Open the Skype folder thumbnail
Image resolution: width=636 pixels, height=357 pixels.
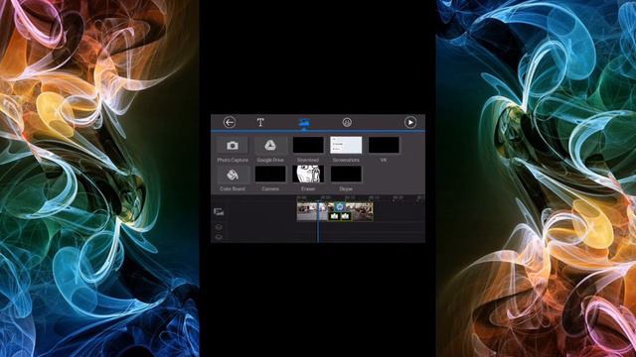point(346,175)
